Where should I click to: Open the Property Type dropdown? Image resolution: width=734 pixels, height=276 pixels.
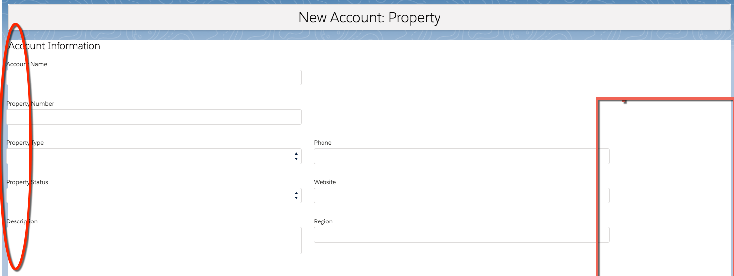tap(154, 156)
